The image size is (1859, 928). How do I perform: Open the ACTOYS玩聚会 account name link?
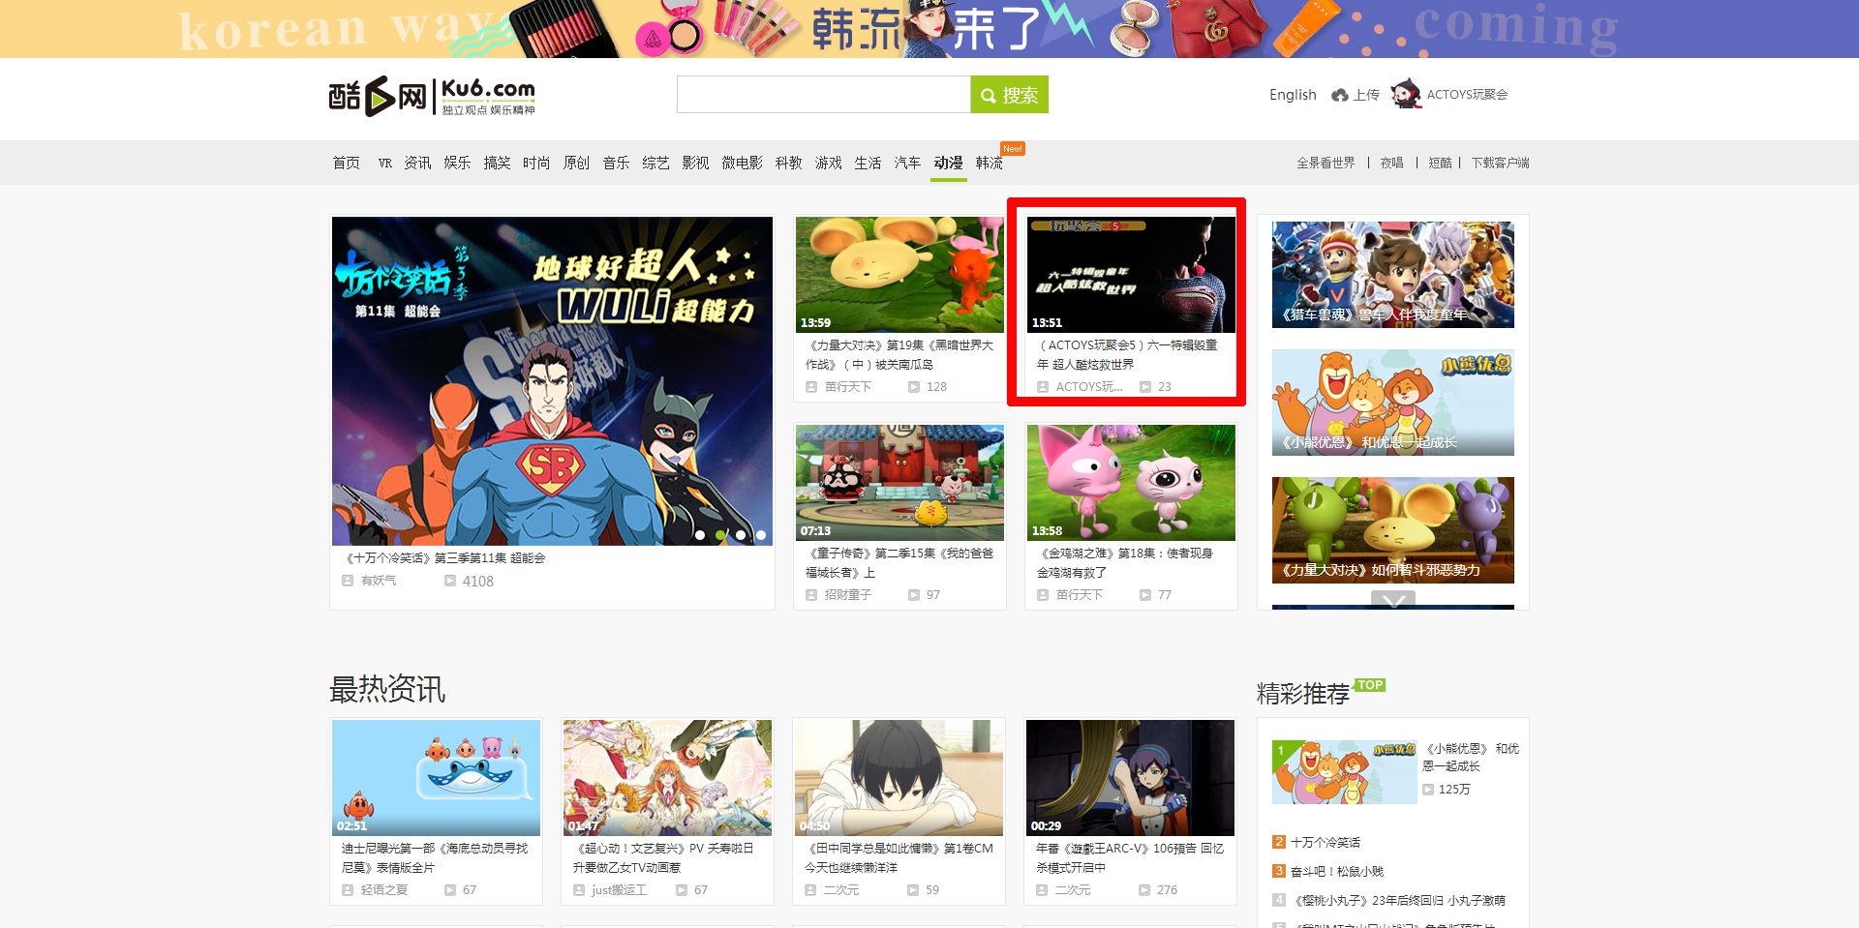[1467, 95]
